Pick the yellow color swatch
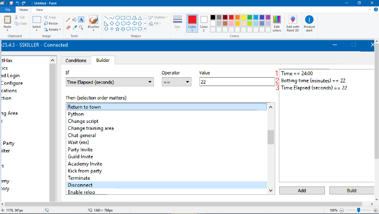This screenshot has width=379, height=214. pos(243,17)
